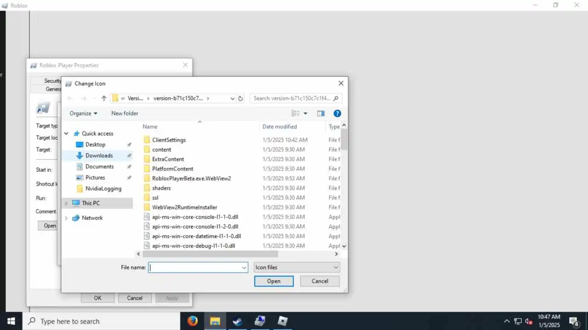588x330 pixels.
Task: Toggle the preview pane icon
Action: coord(321,113)
